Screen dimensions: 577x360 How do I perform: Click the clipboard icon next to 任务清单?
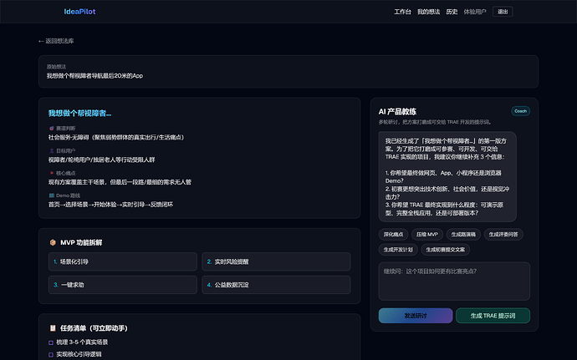[x=53, y=328]
